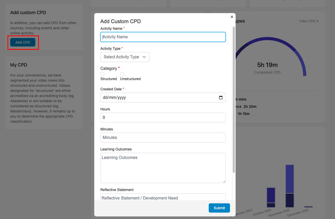Viewport: 335px width, 219px height.
Task: Submit the custom CPD form
Action: pyautogui.click(x=219, y=208)
